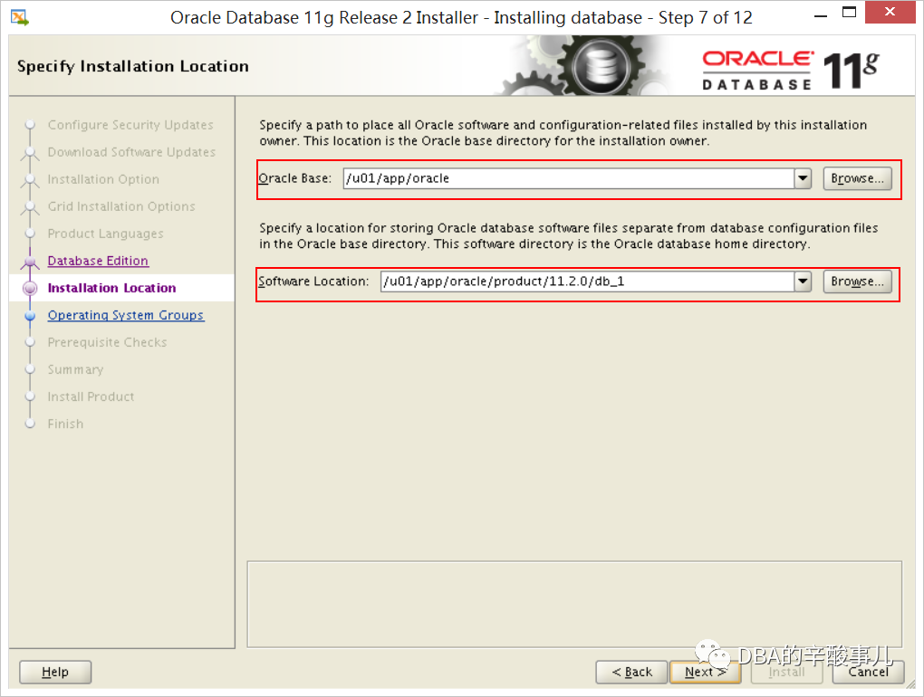
Task: Click the Next button
Action: pos(706,672)
